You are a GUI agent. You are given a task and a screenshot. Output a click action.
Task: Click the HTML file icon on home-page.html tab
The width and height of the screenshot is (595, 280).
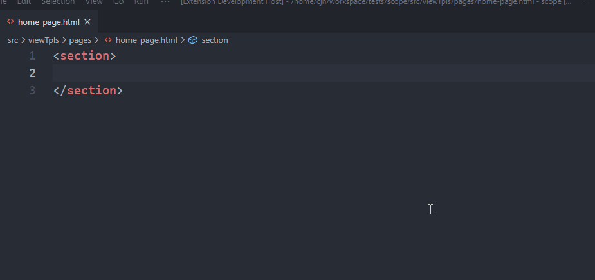[x=10, y=22]
